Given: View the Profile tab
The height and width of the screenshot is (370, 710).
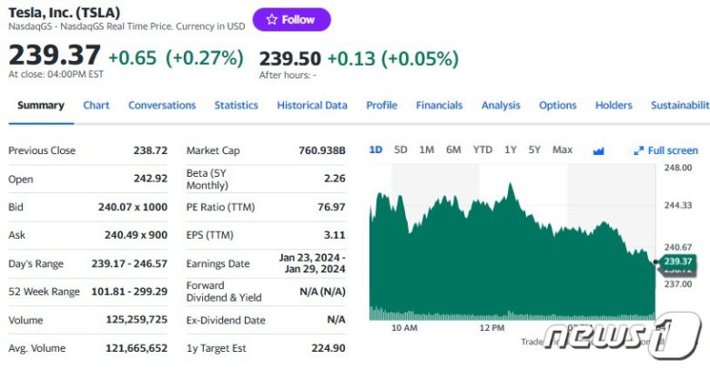Looking at the screenshot, I should [x=381, y=105].
